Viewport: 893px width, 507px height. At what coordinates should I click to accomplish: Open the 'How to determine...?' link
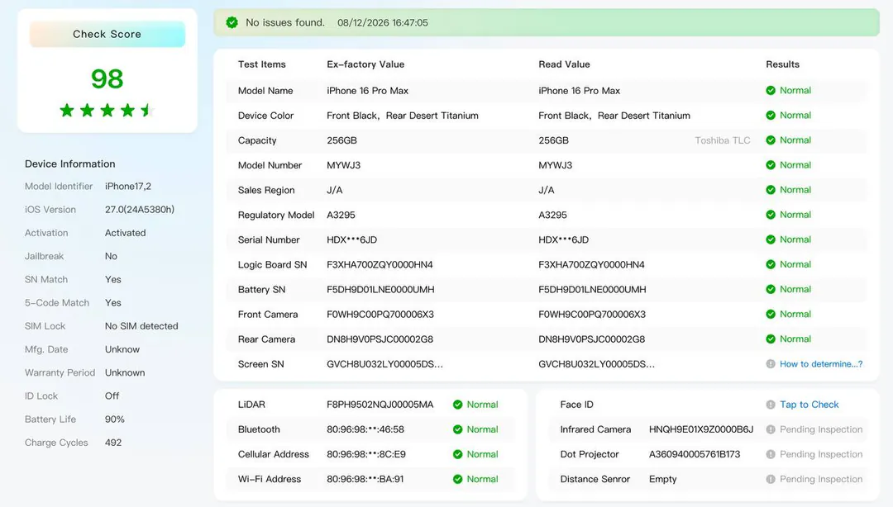pos(821,364)
